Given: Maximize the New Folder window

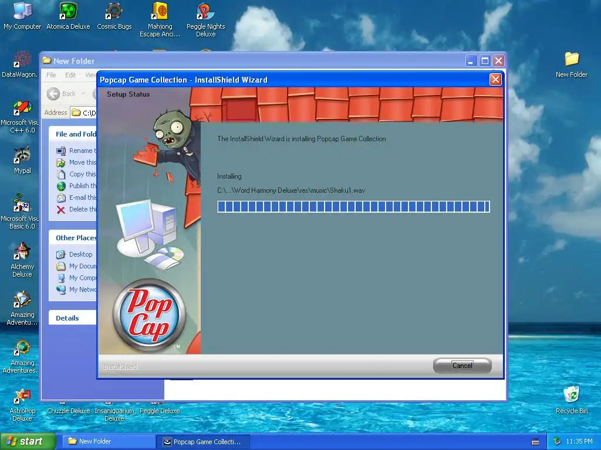Looking at the screenshot, I should click(485, 61).
